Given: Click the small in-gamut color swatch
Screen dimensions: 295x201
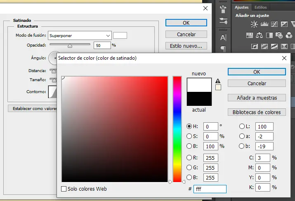Looking at the screenshot, I should (218, 88).
